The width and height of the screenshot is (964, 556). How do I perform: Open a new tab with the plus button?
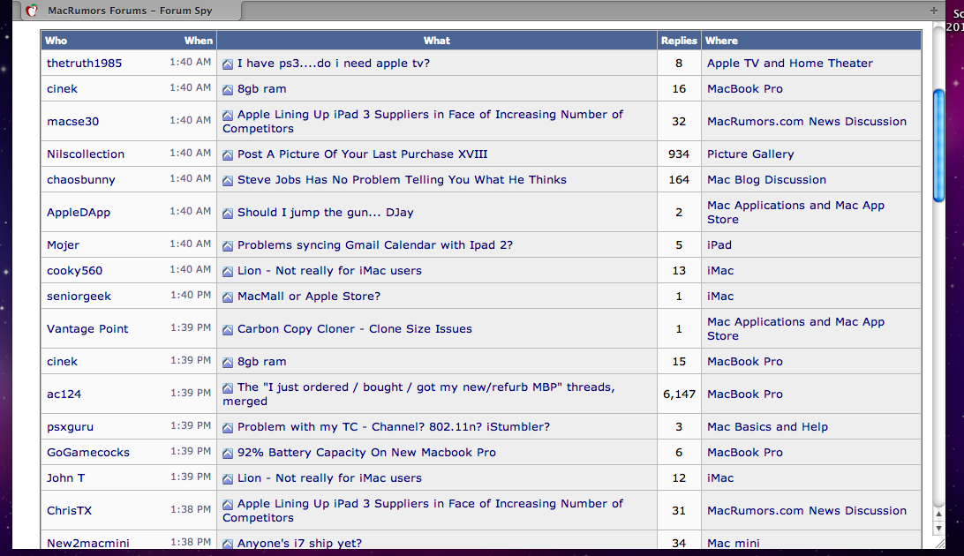point(933,11)
